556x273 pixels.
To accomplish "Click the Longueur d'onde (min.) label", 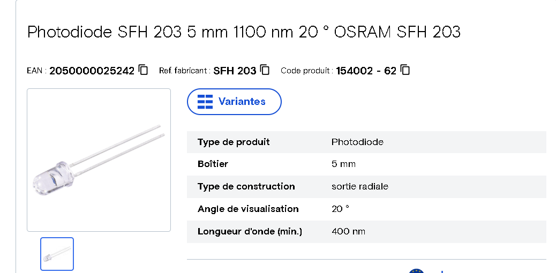I will pyautogui.click(x=250, y=231).
